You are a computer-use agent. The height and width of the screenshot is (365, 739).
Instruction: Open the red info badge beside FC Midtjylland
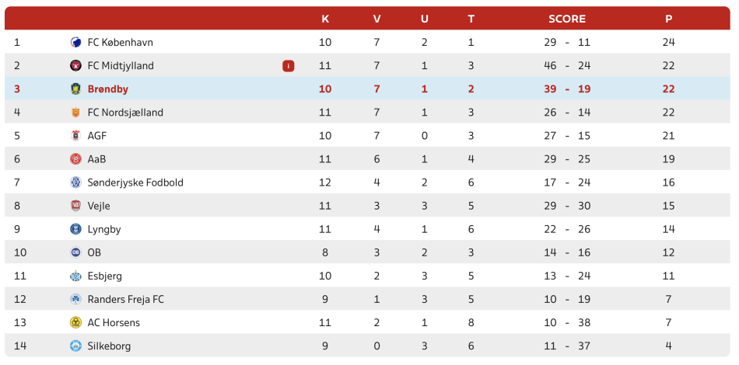[289, 66]
